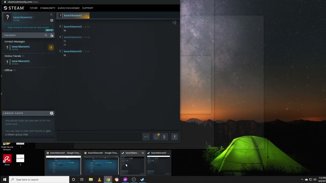326x183 pixels.
Task: Open the Windows Start menu
Action: coord(5,179)
